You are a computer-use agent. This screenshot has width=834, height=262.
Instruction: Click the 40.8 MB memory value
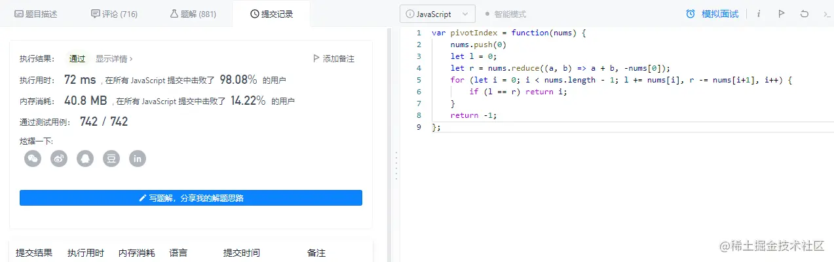coord(85,100)
